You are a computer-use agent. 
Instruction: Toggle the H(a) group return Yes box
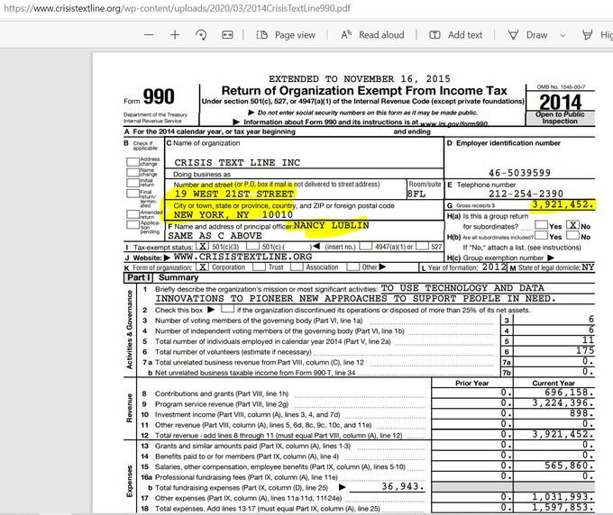[541, 224]
